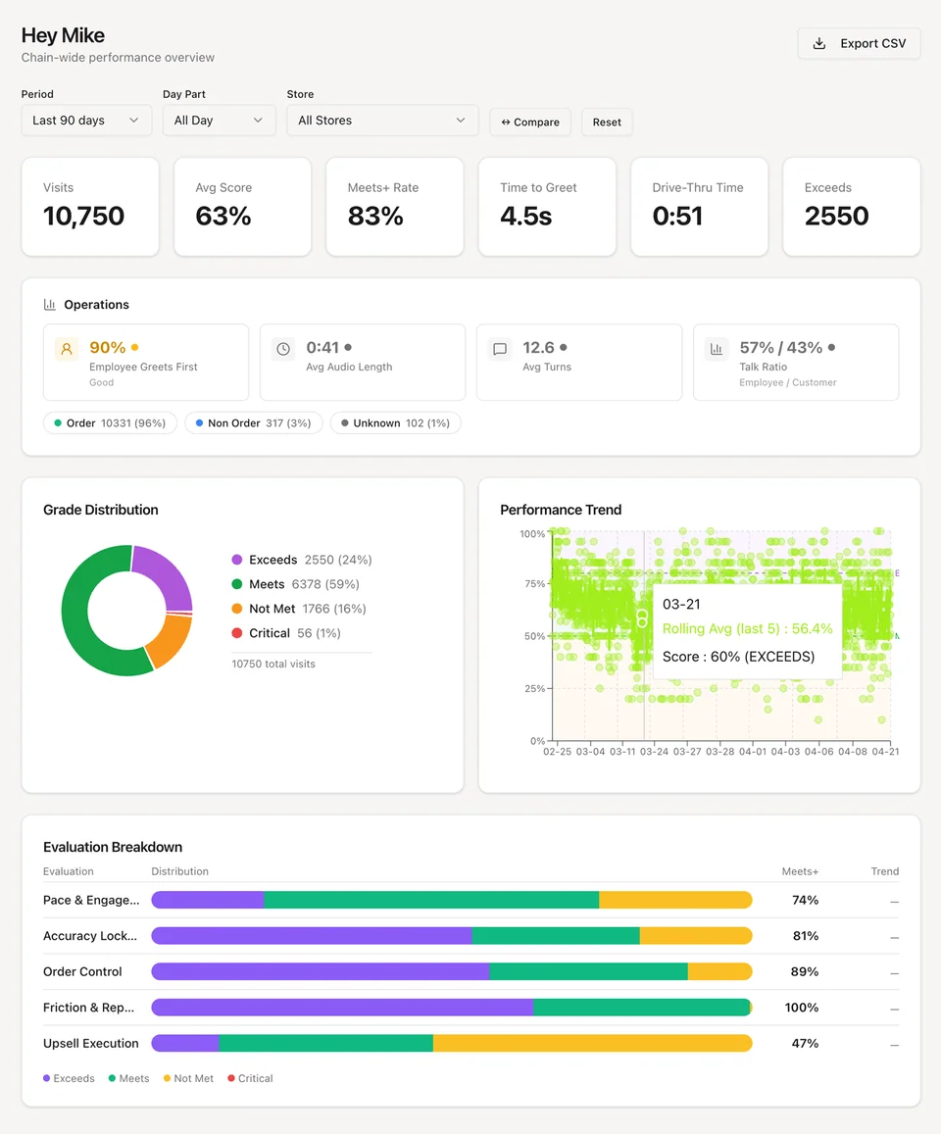The height and width of the screenshot is (1134, 941).
Task: Click the Talk Ratio card
Action: (796, 363)
